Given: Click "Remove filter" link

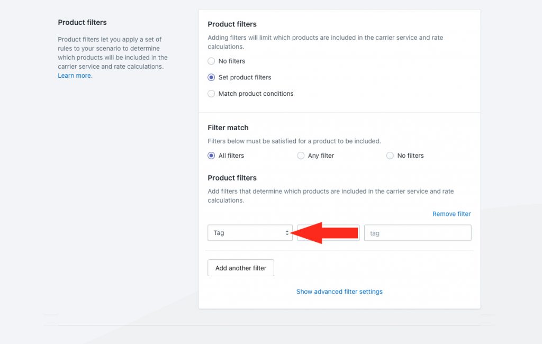Looking at the screenshot, I should pos(451,214).
